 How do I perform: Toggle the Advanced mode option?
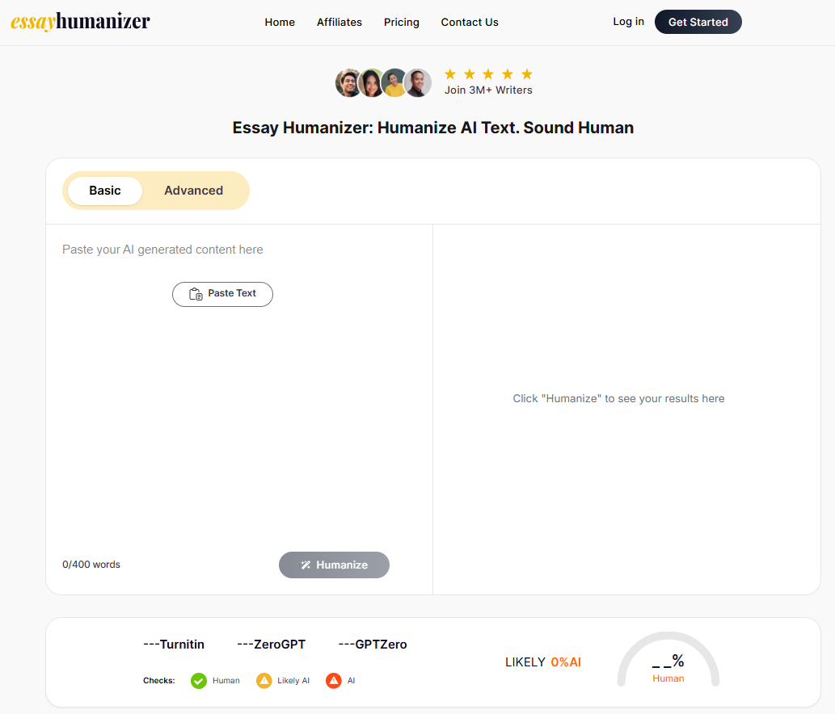coord(193,190)
